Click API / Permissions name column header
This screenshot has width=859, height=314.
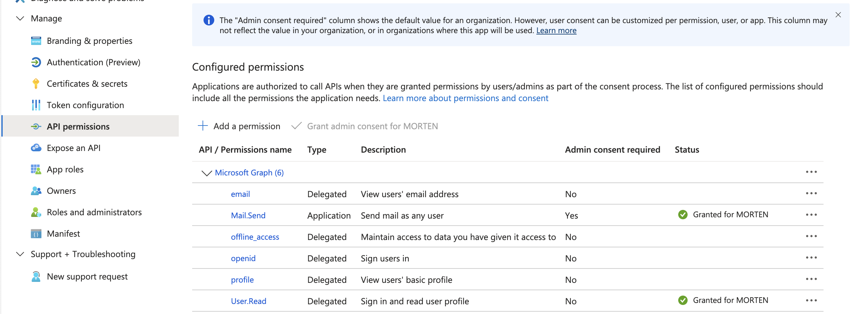click(x=245, y=150)
